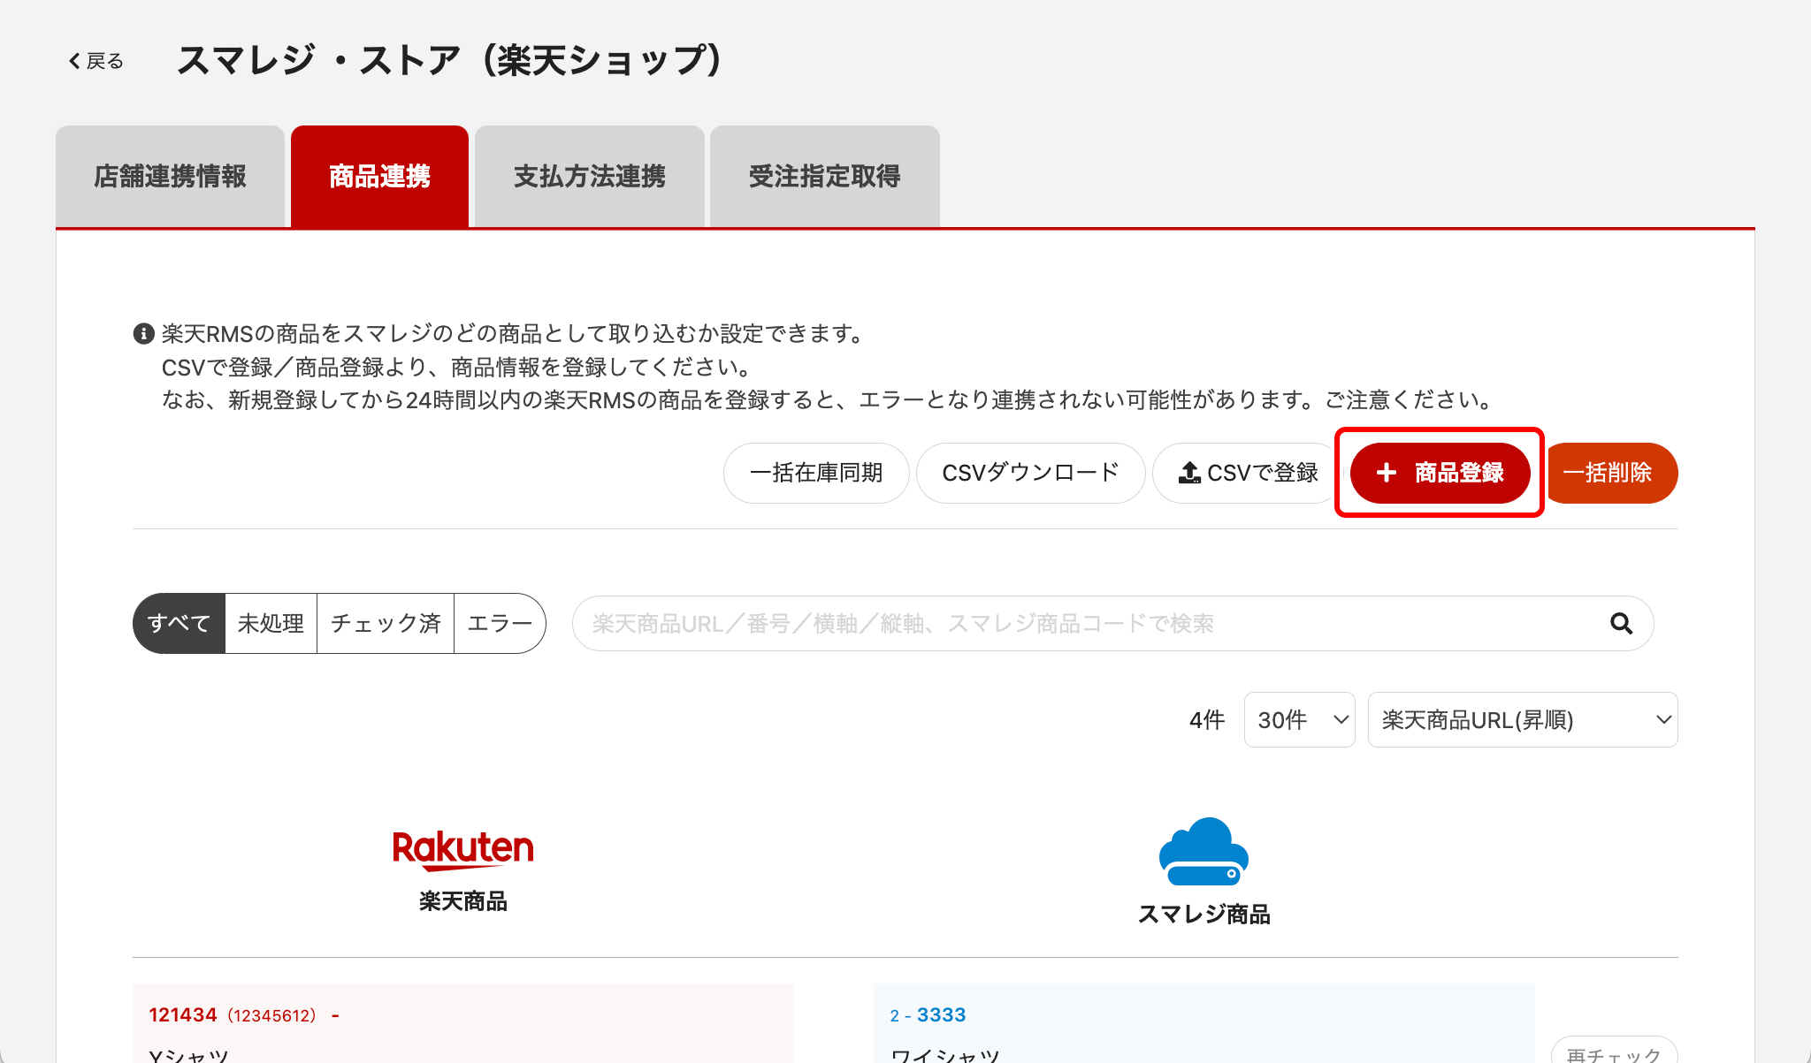The width and height of the screenshot is (1811, 1063).
Task: Select the チェック済 filter
Action: [386, 624]
